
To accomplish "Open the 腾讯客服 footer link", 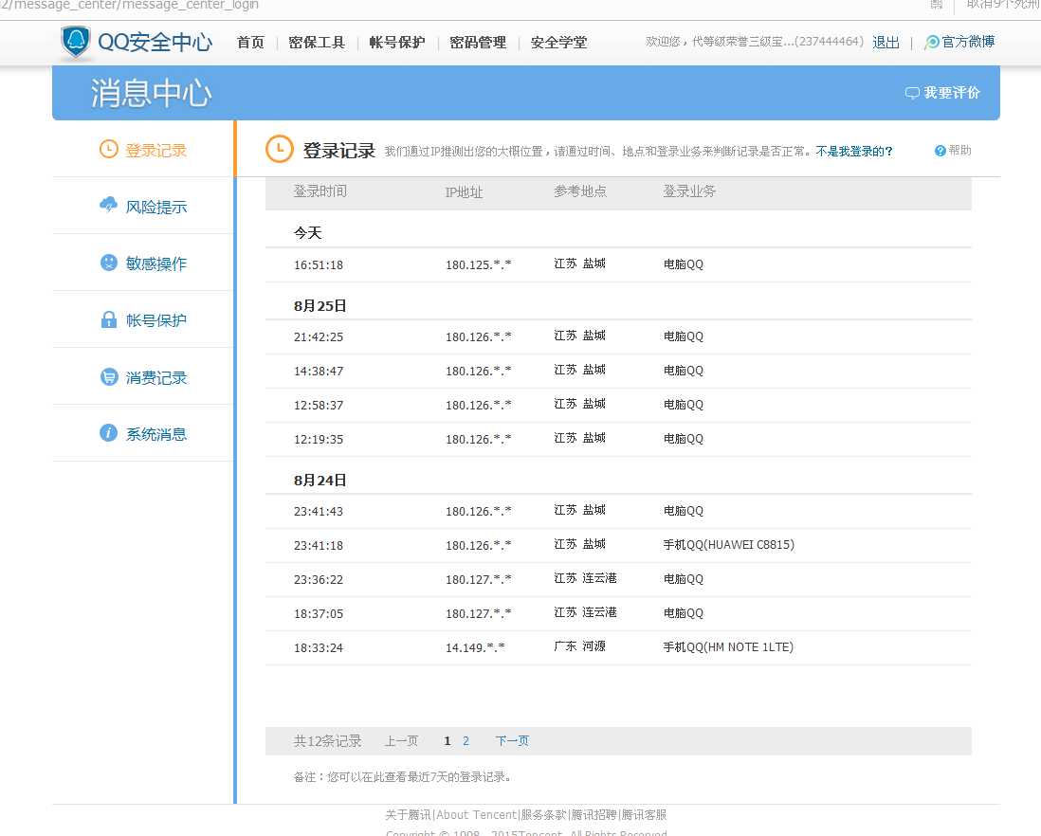I will 644,815.
